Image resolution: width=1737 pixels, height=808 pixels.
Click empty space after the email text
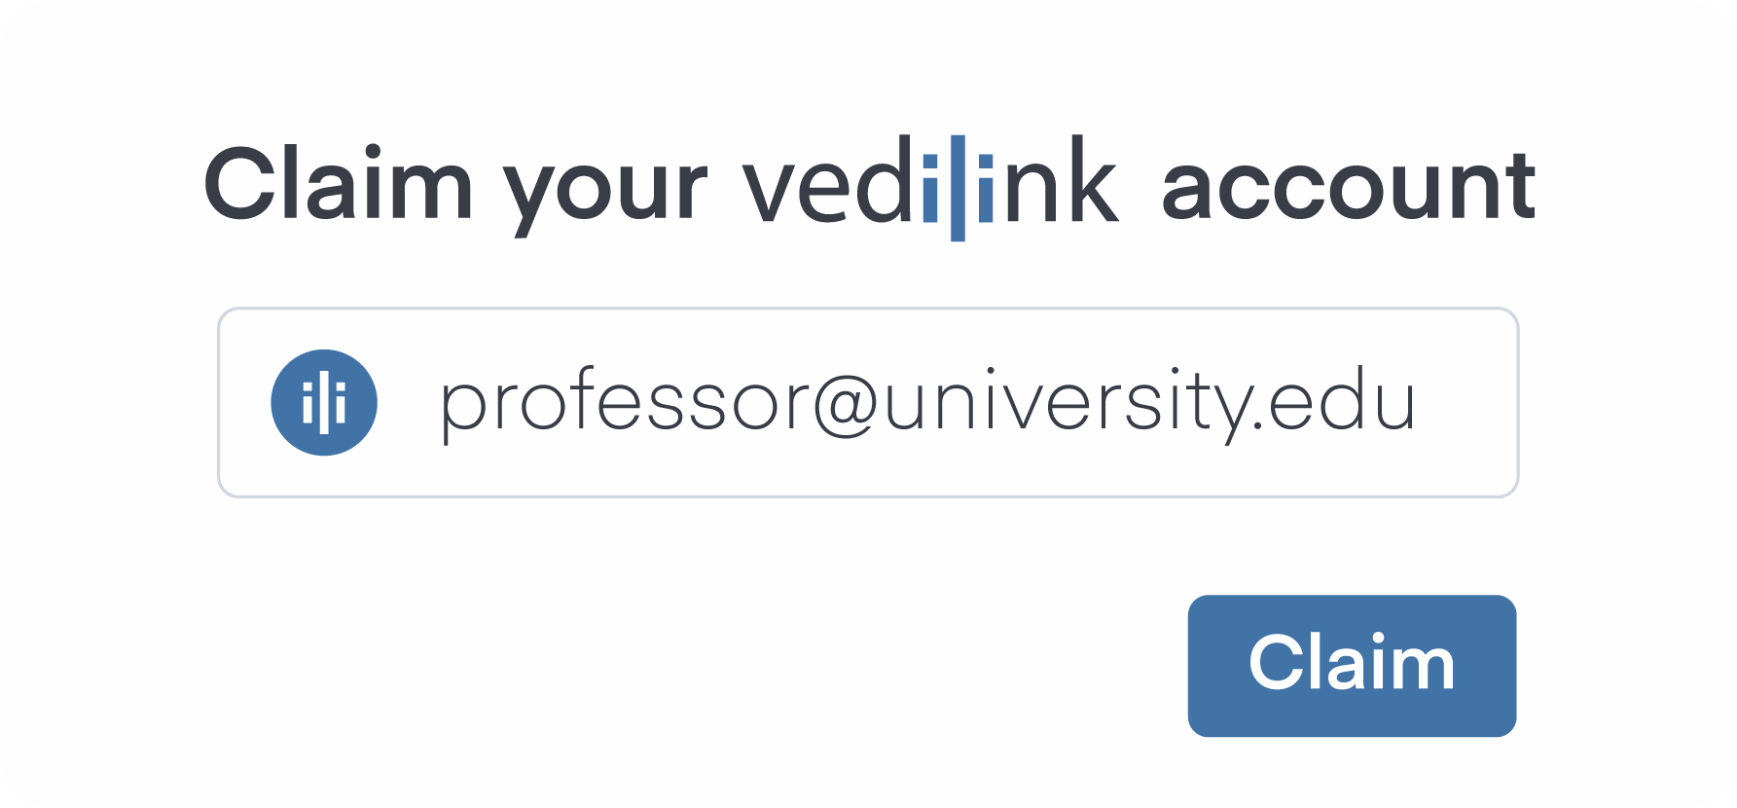(x=1466, y=402)
